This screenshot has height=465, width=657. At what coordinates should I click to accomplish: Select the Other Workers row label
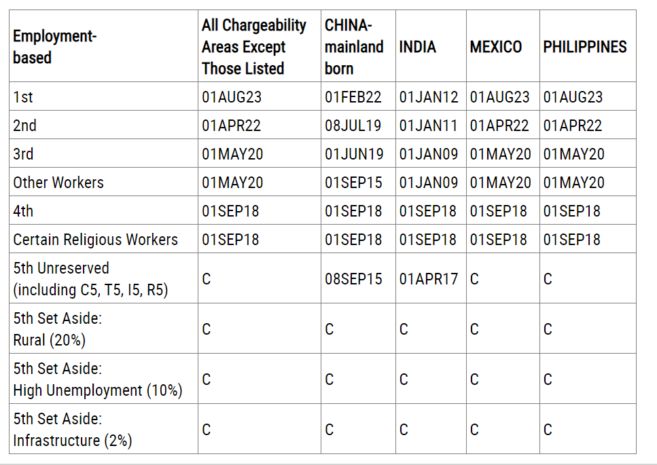pyautogui.click(x=58, y=183)
